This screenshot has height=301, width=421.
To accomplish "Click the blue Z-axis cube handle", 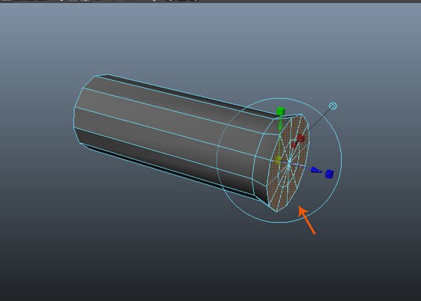I will 330,174.
